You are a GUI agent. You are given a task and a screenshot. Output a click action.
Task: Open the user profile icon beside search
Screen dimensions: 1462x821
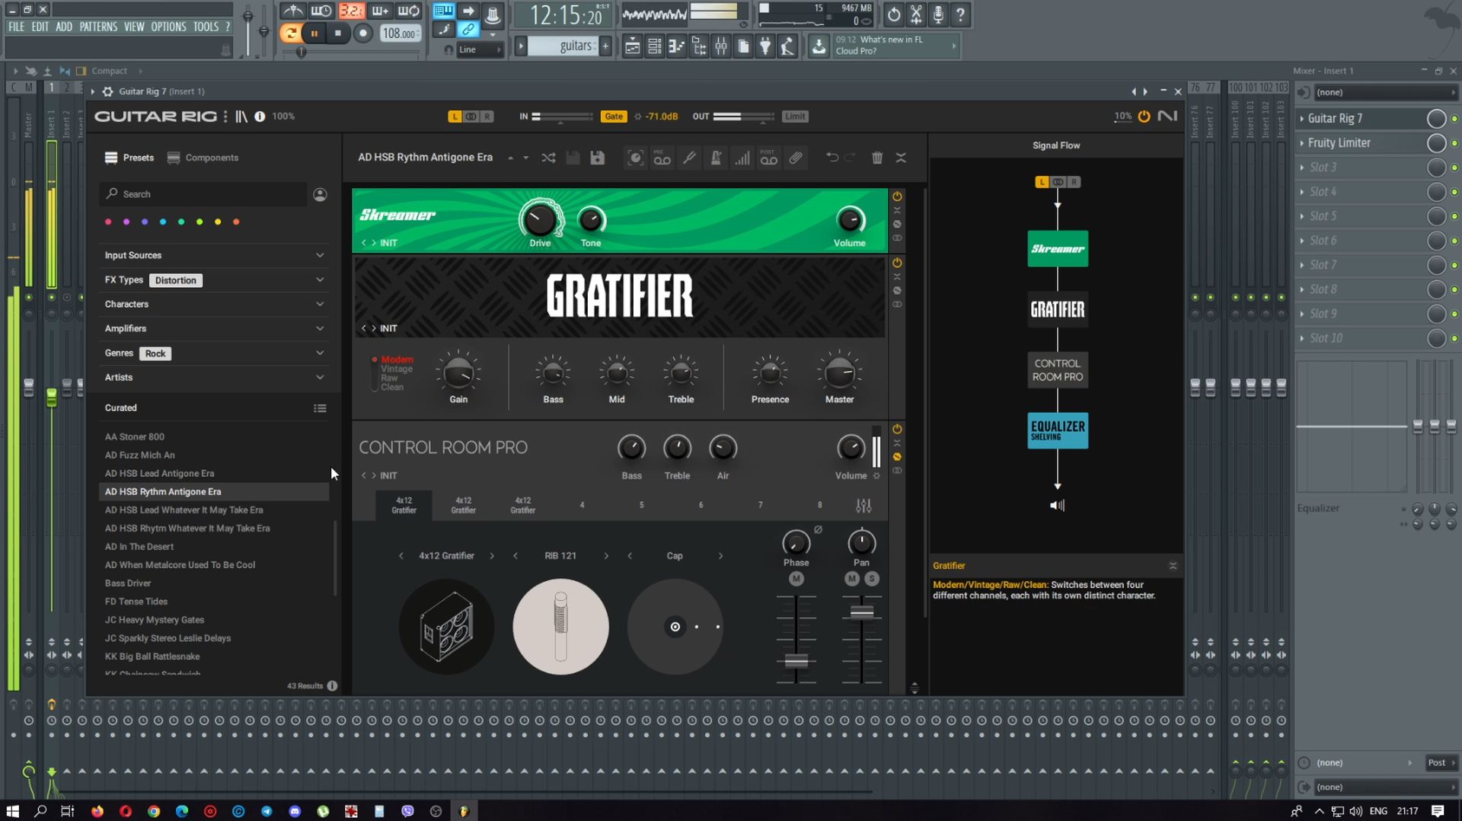[x=321, y=194]
